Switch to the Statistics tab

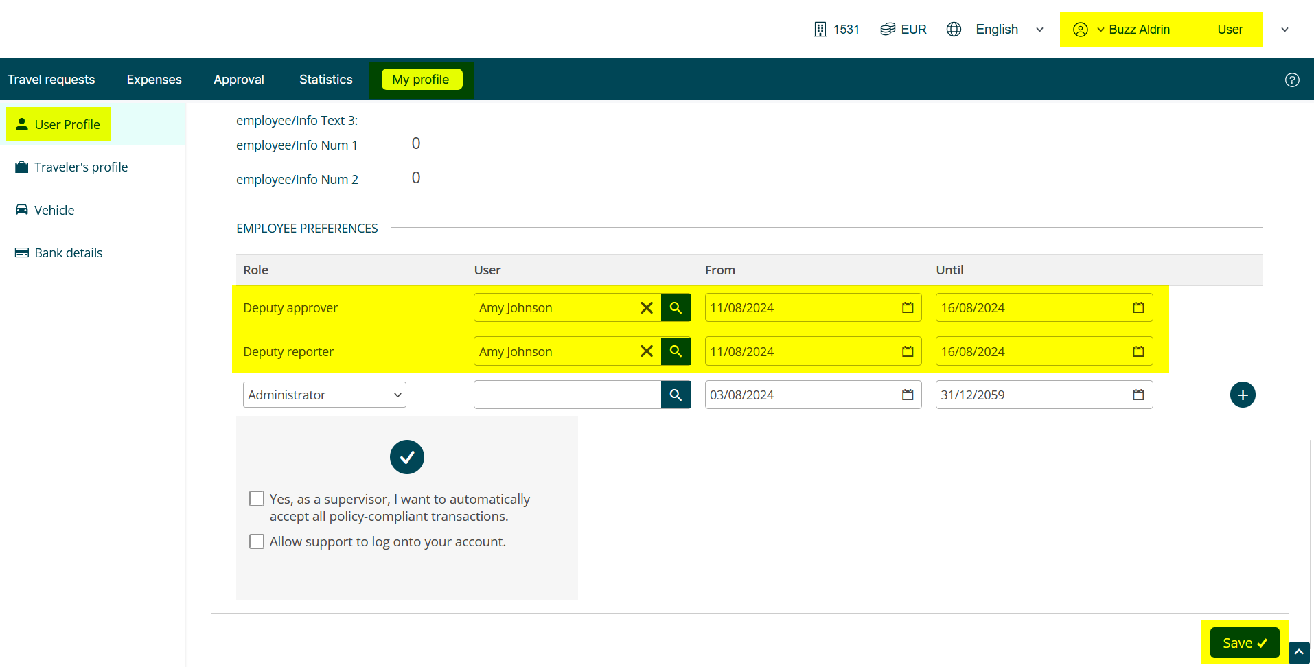(x=325, y=80)
